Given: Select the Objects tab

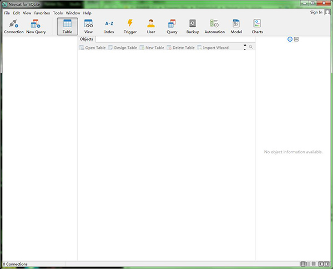Looking at the screenshot, I should (x=87, y=39).
